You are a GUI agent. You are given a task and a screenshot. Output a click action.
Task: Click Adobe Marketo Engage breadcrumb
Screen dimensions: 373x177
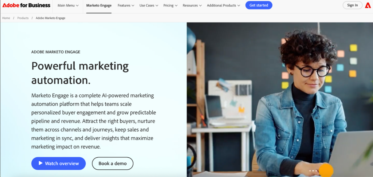[x=50, y=18]
